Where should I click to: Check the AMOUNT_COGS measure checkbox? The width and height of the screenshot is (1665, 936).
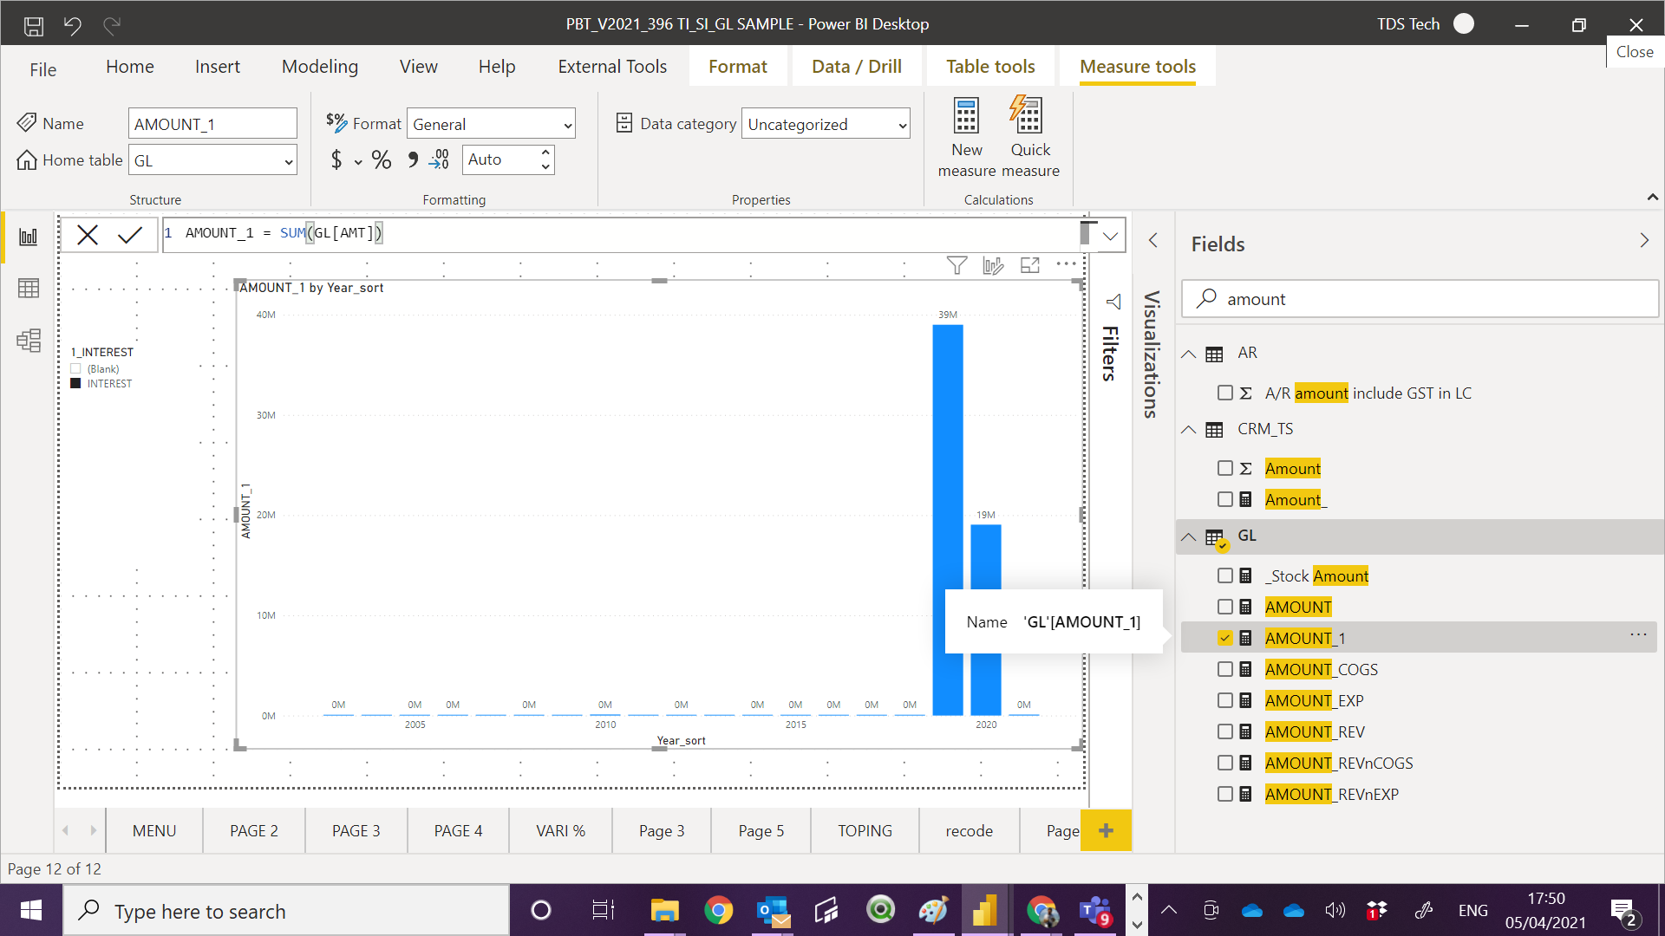pyautogui.click(x=1225, y=669)
